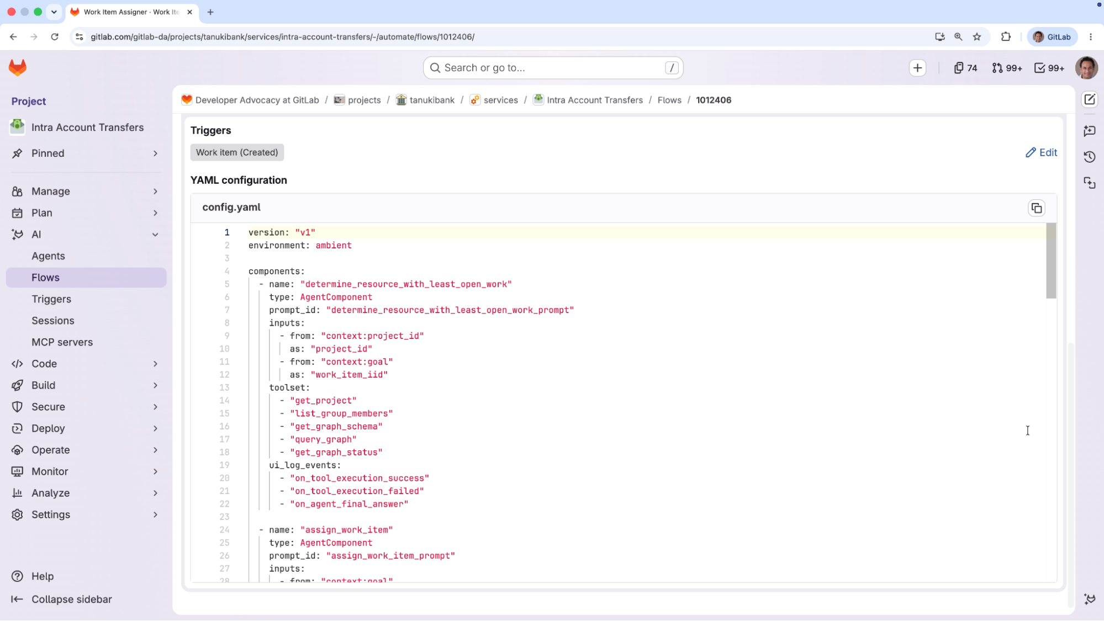Open to-do list counter 99+
Screen dimensions: 1104x621
[x=1049, y=68]
